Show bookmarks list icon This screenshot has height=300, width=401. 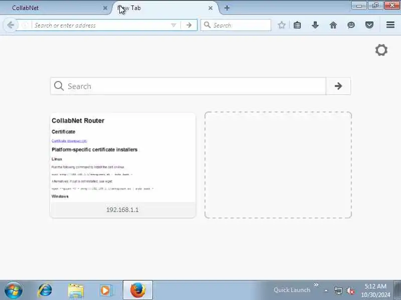(297, 25)
